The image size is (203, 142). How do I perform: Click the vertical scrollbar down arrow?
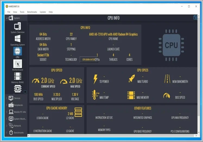(199, 133)
